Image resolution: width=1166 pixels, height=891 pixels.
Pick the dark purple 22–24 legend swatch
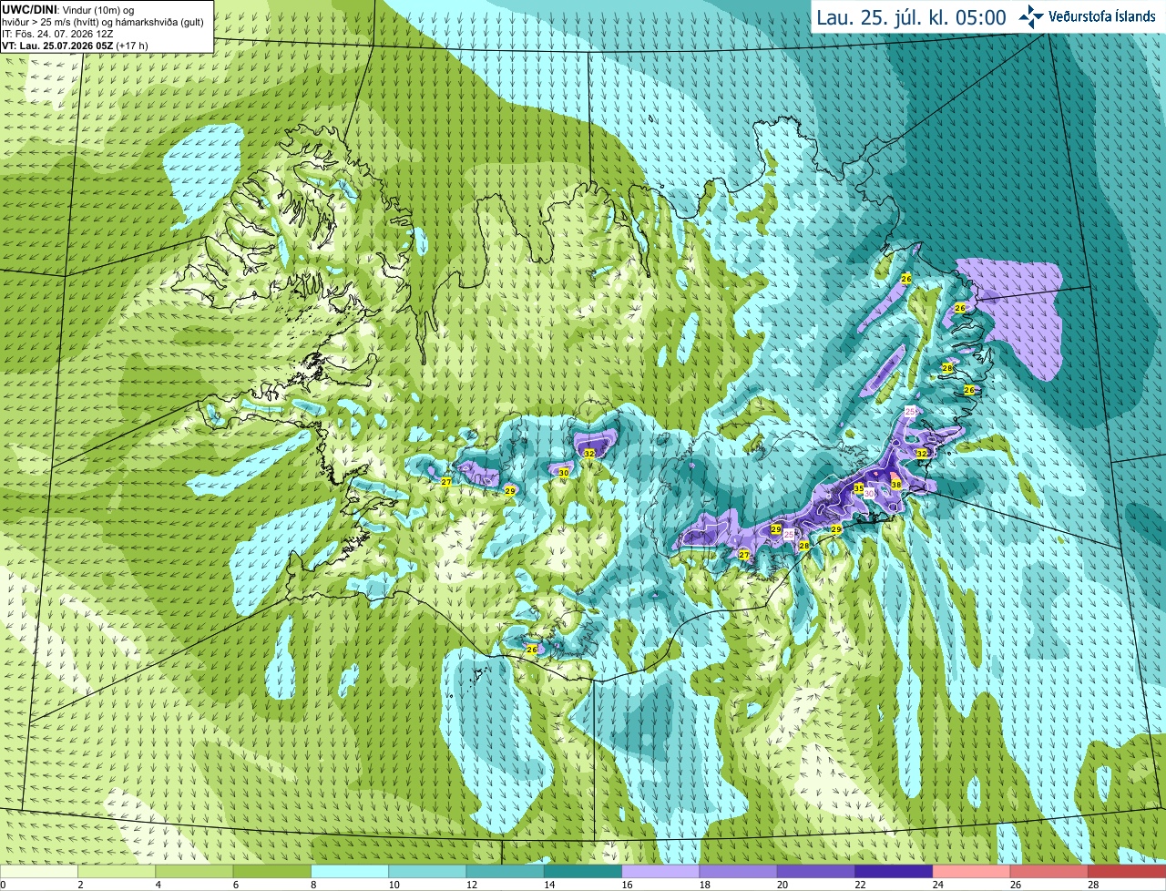[894, 872]
